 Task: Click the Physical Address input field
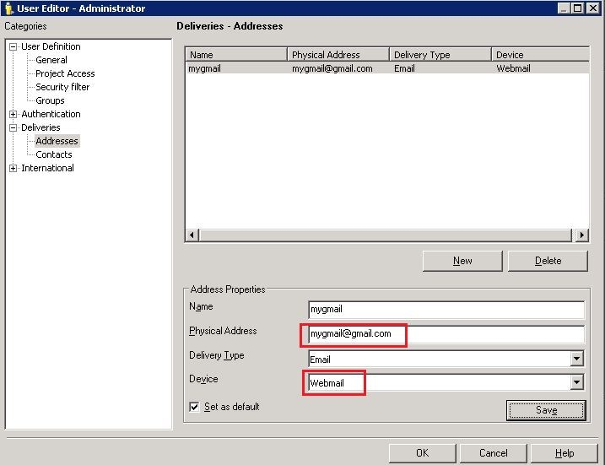point(446,334)
